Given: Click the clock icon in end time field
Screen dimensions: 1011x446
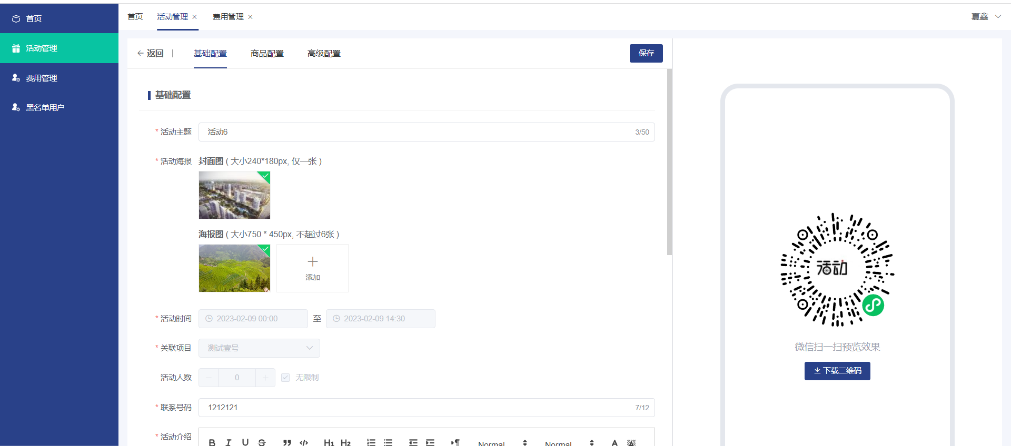Looking at the screenshot, I should click(x=336, y=319).
